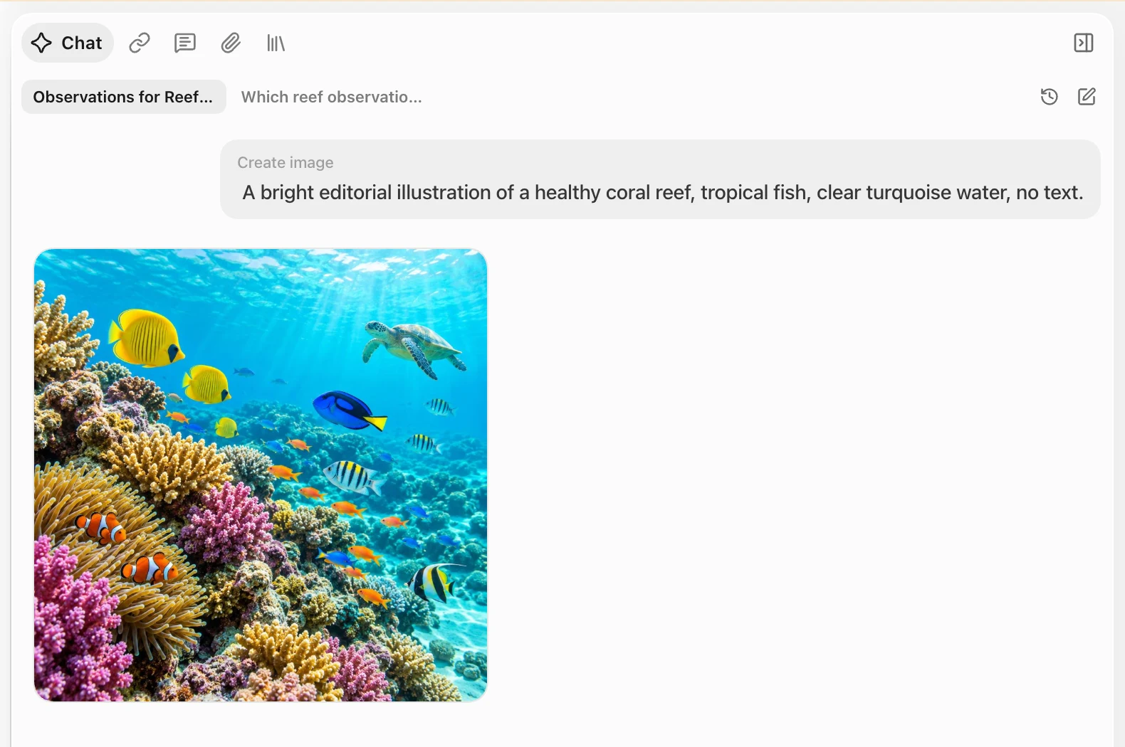Open the library shelves icon
The width and height of the screenshot is (1125, 747).
[x=276, y=43]
